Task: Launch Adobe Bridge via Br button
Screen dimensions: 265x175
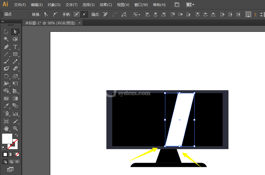Action: click(177, 5)
